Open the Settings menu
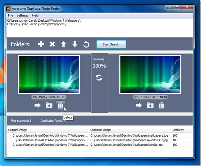 [x=22, y=15]
